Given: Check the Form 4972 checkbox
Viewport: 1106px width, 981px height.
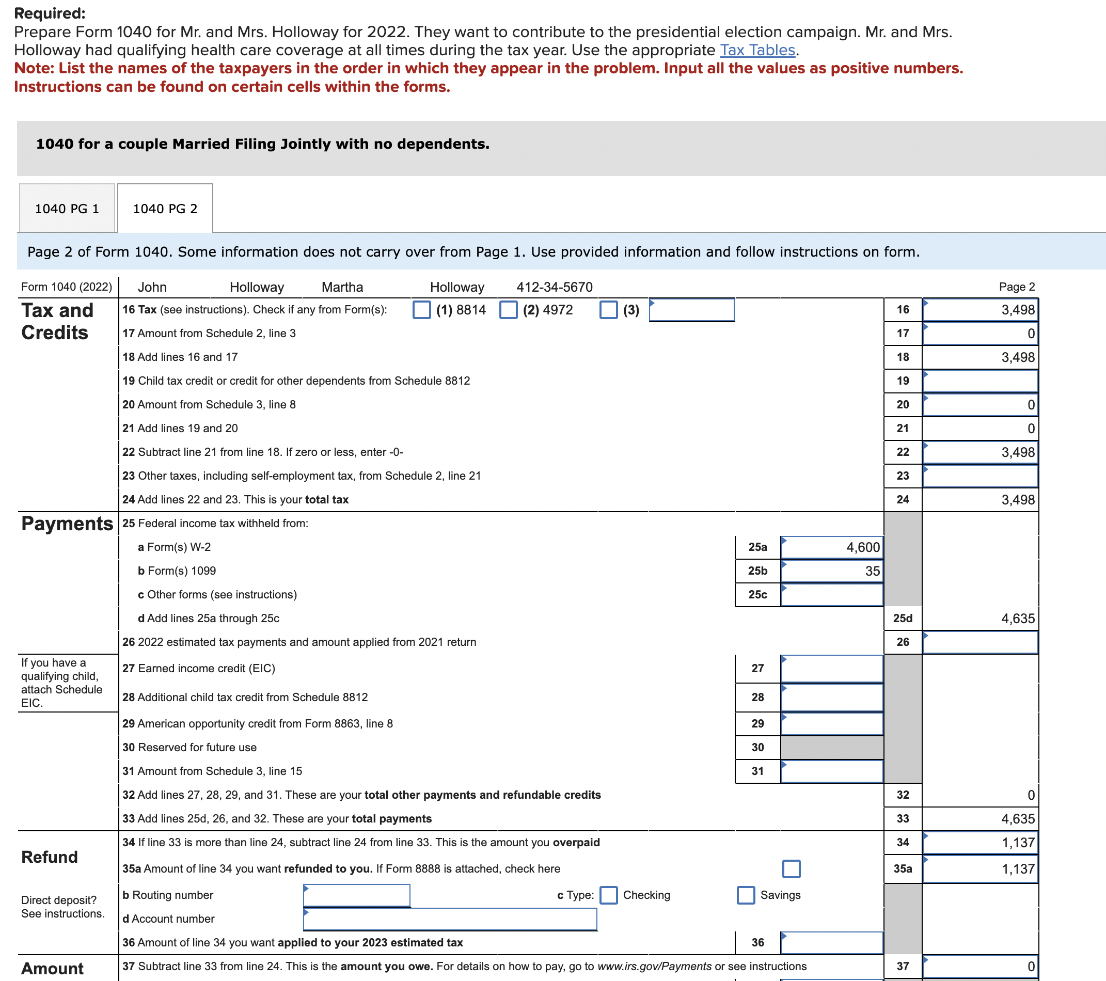Looking at the screenshot, I should (508, 310).
